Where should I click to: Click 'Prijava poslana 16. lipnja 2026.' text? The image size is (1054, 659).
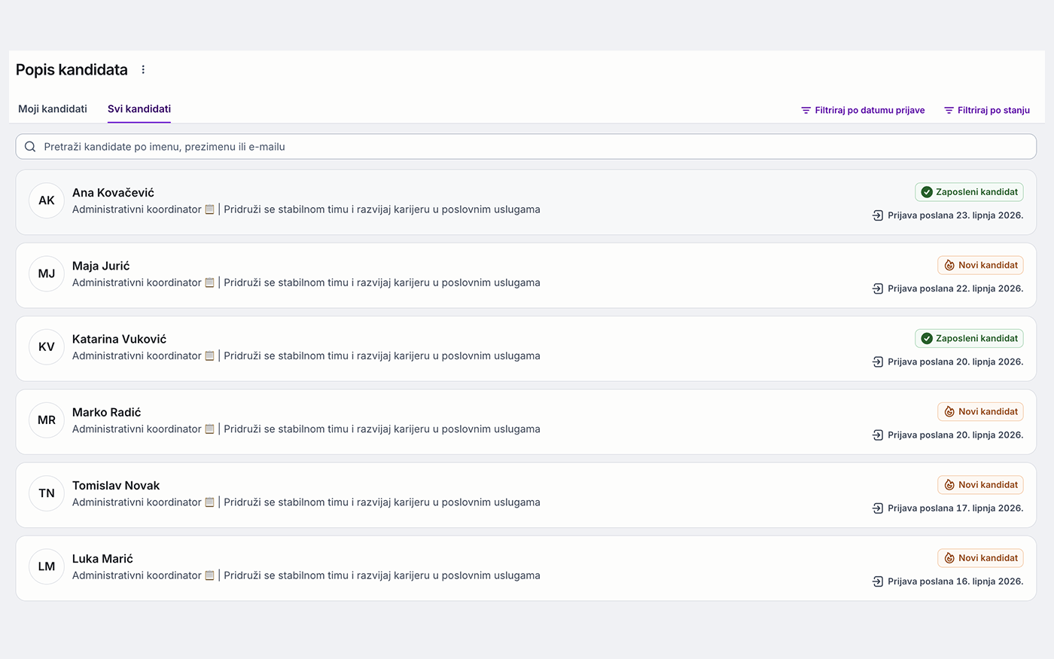coord(955,581)
